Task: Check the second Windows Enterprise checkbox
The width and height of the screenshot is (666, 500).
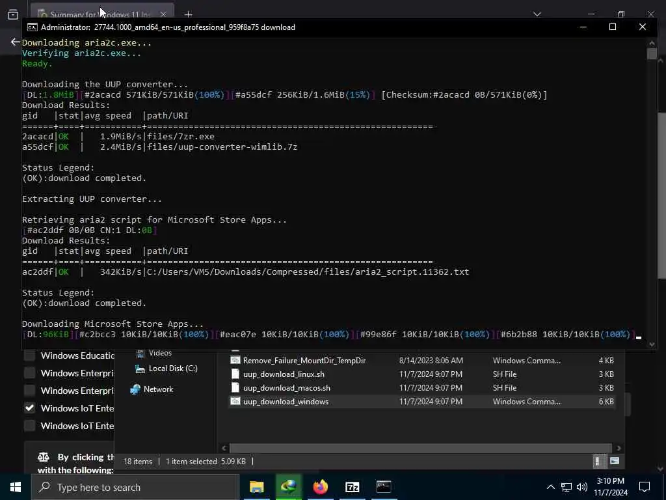Action: tap(29, 391)
